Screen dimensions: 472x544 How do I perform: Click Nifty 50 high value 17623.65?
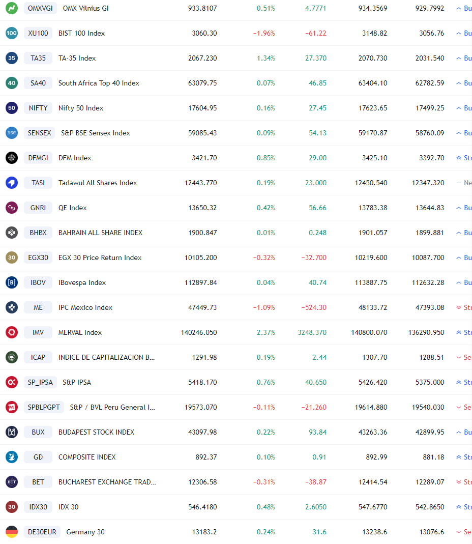373,108
